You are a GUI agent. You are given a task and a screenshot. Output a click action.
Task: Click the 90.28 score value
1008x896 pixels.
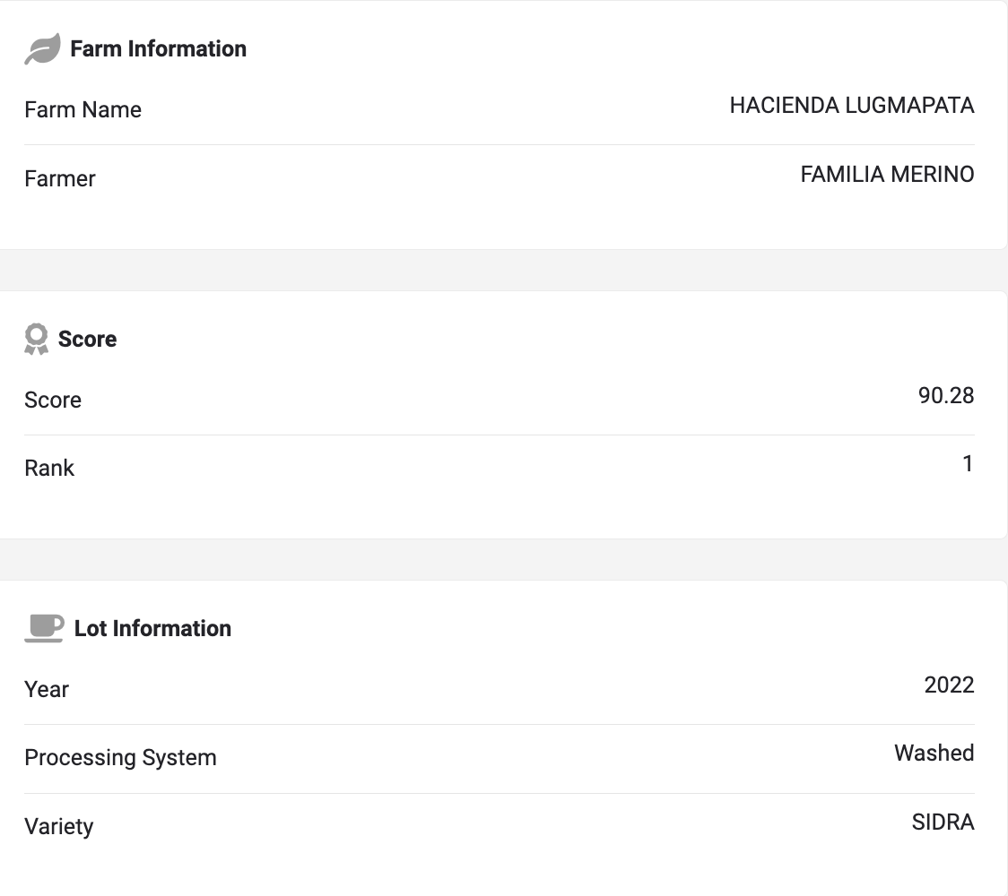coord(945,395)
